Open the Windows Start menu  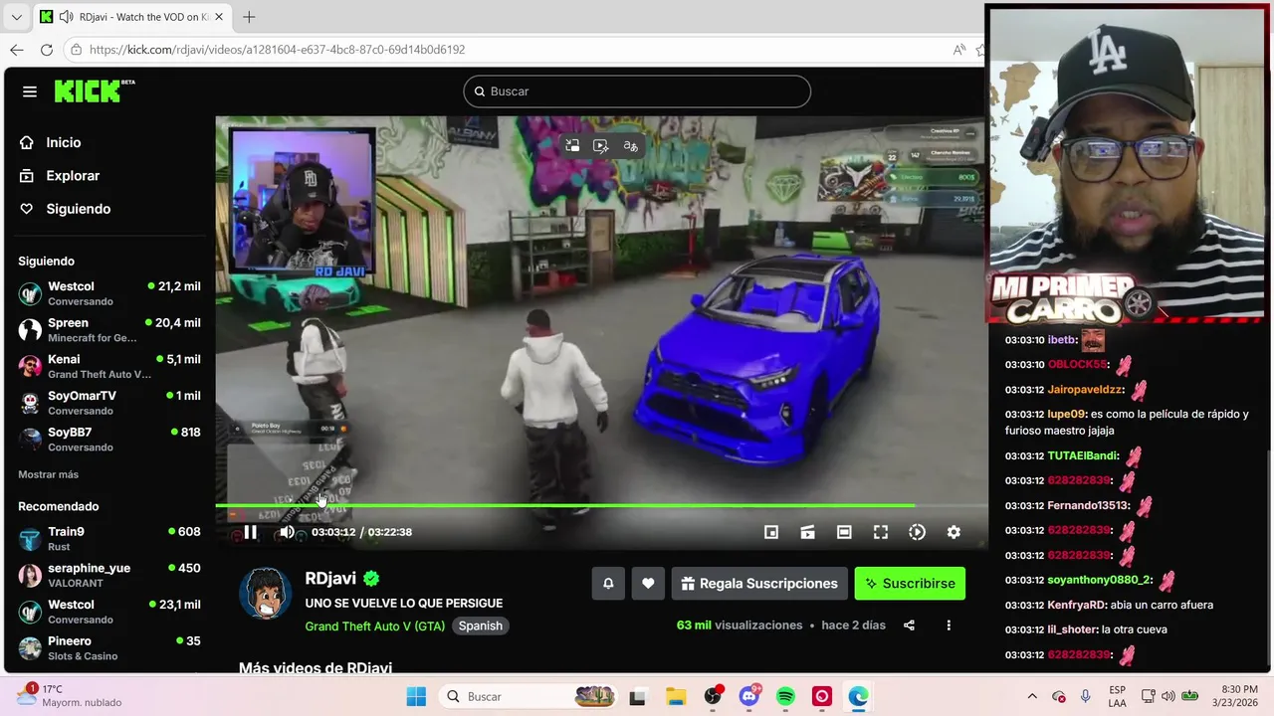[x=416, y=696]
